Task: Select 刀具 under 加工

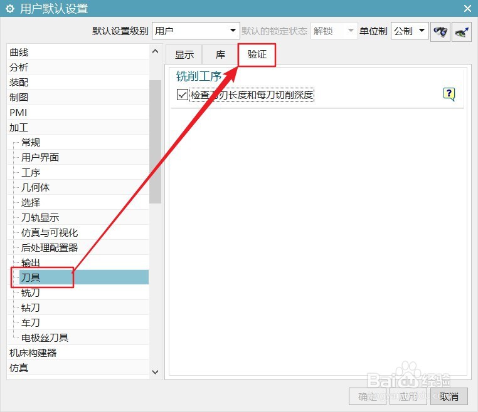Action: click(x=84, y=277)
